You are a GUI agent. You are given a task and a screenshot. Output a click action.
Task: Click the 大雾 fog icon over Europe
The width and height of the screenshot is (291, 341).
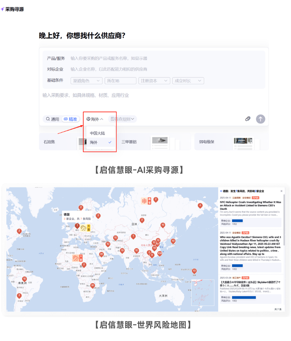click(86, 228)
